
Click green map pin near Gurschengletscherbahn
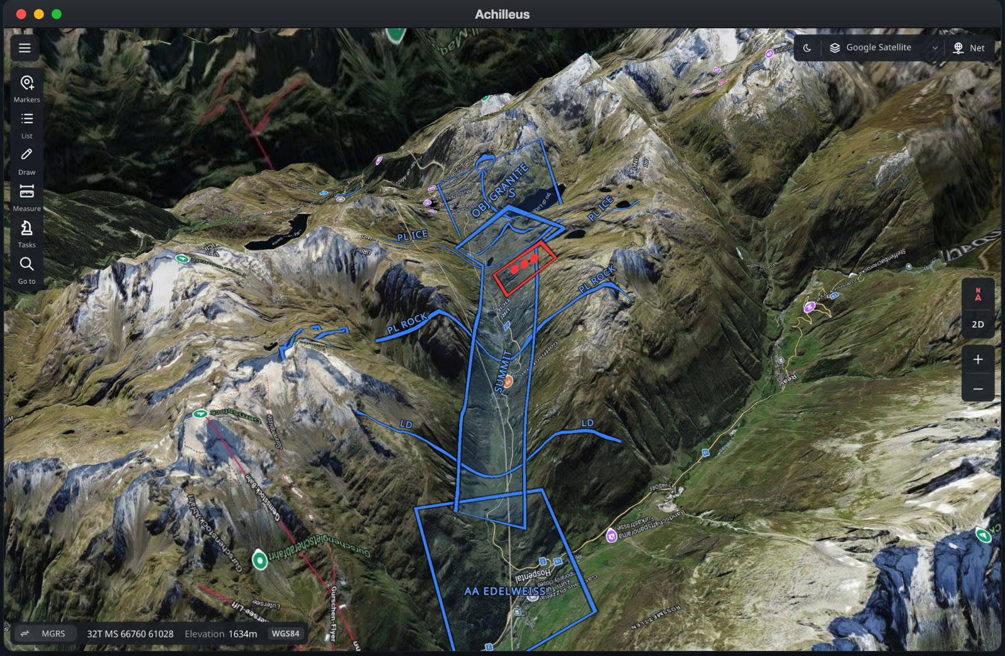pyautogui.click(x=259, y=559)
